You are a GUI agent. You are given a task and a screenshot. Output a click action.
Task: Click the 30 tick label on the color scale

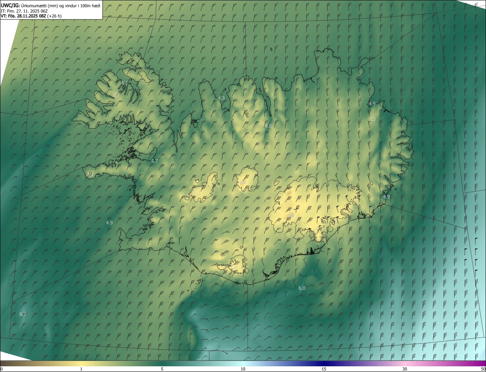pyautogui.click(x=405, y=369)
